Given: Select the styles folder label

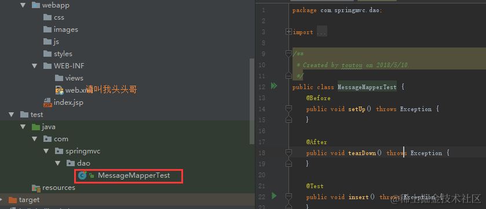Looking at the screenshot, I should pos(63,54).
